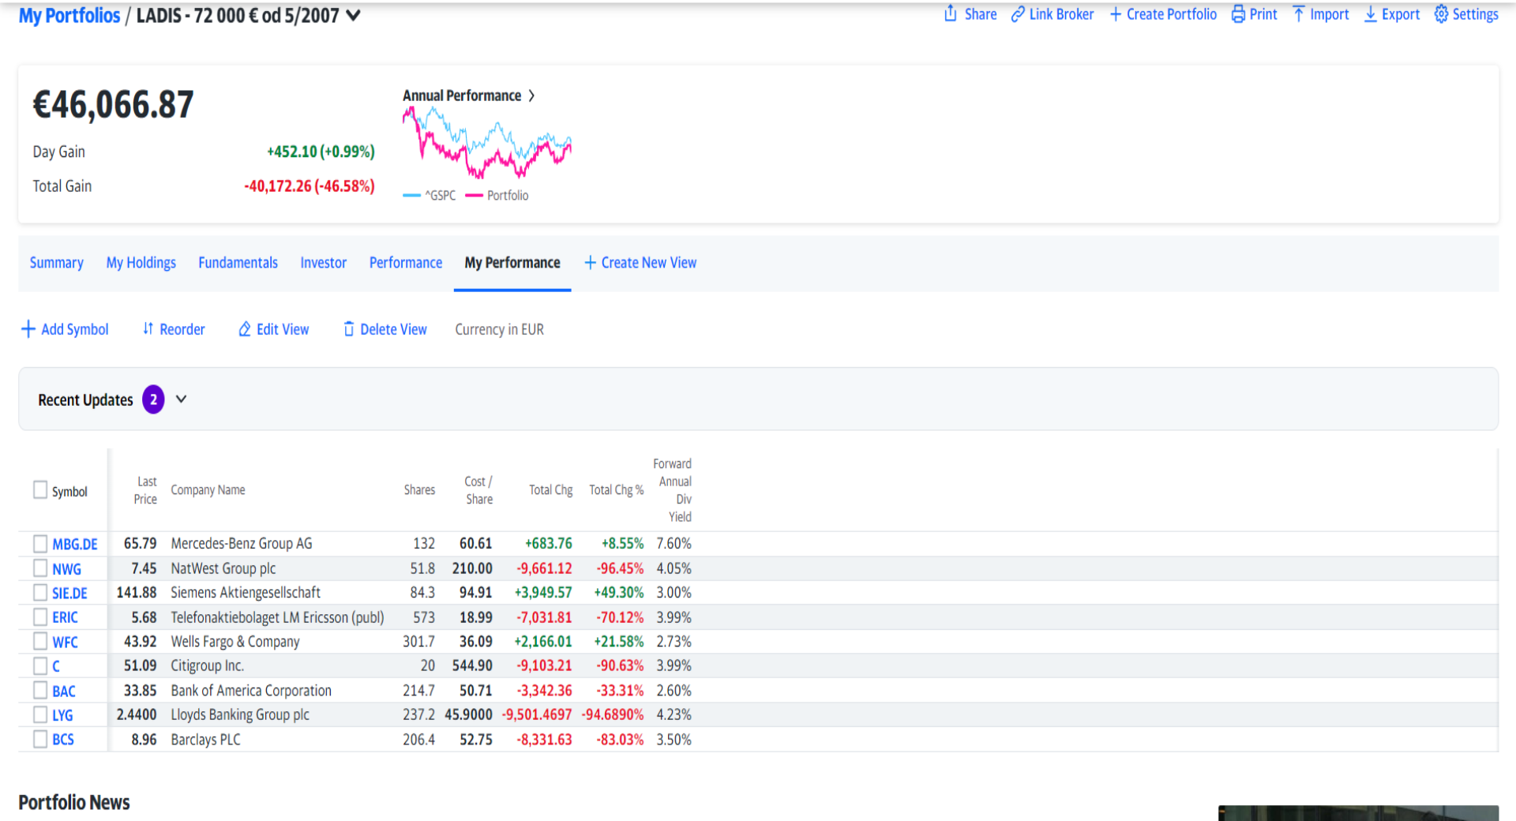Screen dimensions: 1516x821
Task: Open Link Broker chain icon
Action: point(1018,14)
